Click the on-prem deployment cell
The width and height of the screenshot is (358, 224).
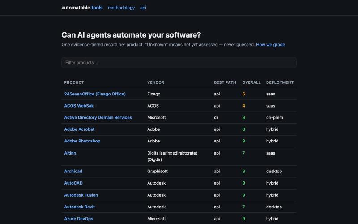tap(274, 117)
